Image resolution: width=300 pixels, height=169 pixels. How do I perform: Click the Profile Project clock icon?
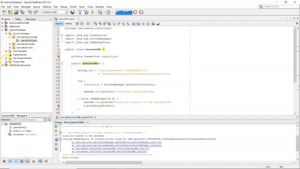point(108,12)
